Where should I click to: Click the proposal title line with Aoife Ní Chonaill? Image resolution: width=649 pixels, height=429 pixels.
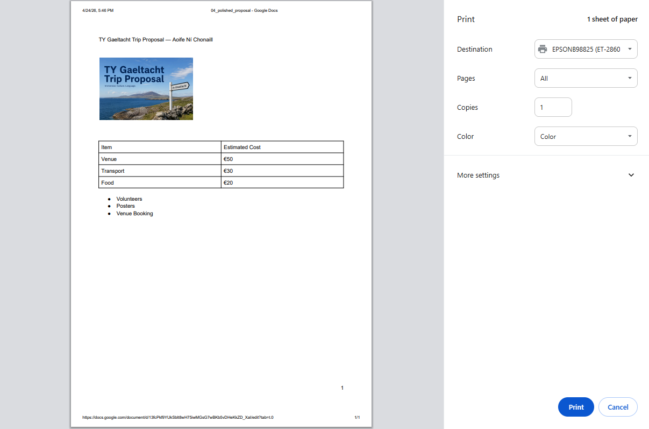point(156,39)
